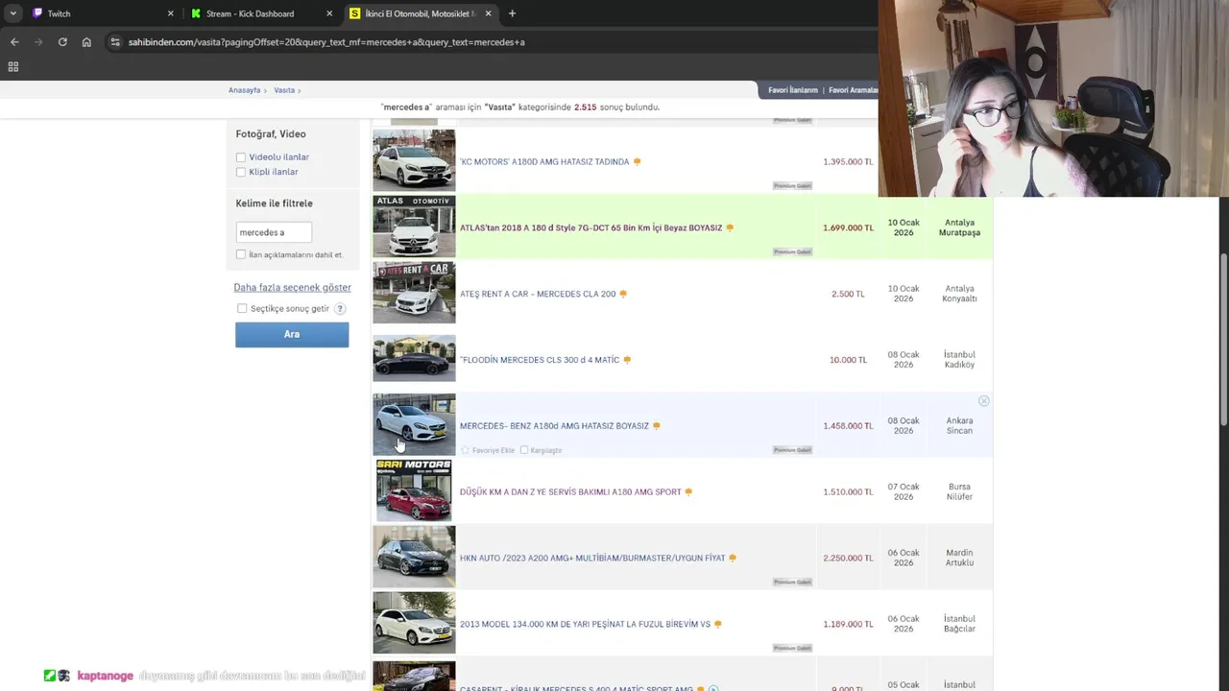This screenshot has width=1229, height=691.
Task: Open the browser home page icon
Action: pyautogui.click(x=86, y=42)
